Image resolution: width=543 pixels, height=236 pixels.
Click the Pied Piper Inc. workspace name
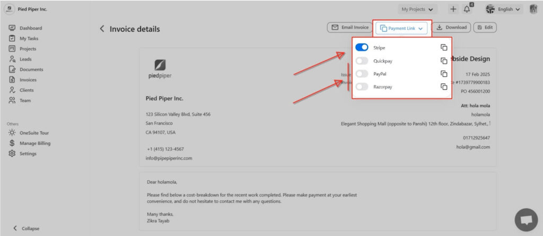[32, 10]
